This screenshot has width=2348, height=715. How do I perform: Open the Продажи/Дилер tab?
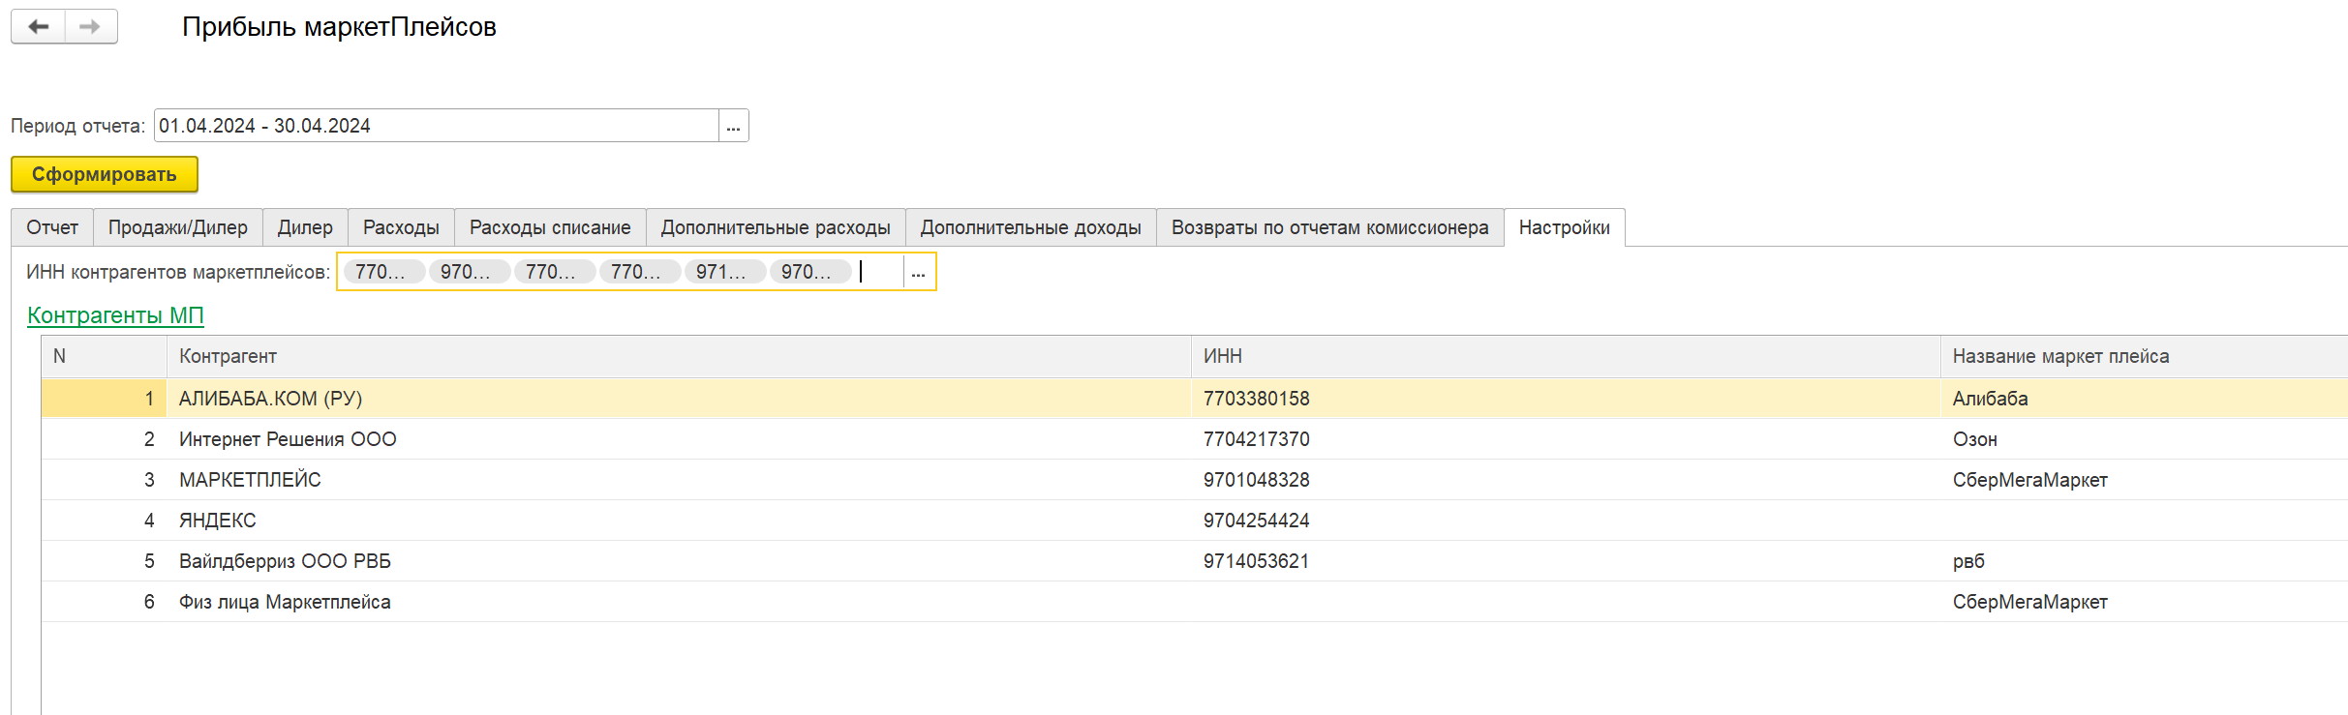pos(177,227)
